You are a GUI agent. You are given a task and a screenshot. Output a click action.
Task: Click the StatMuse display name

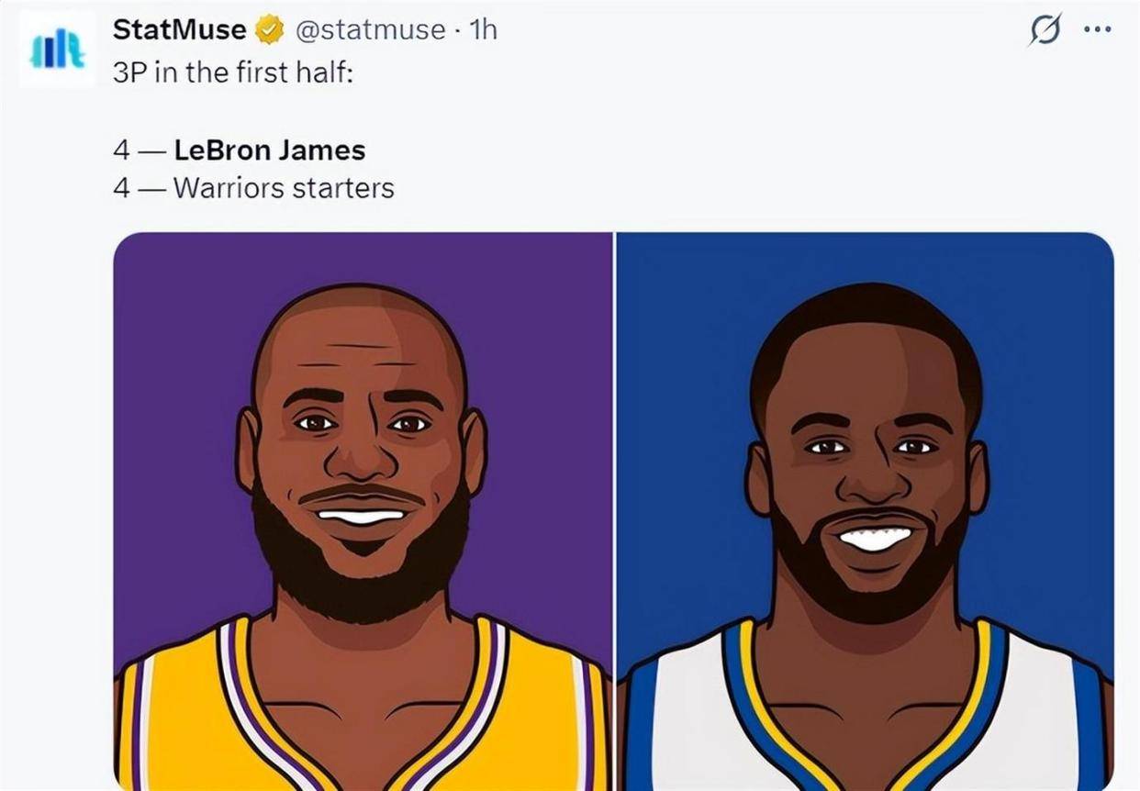click(x=179, y=29)
